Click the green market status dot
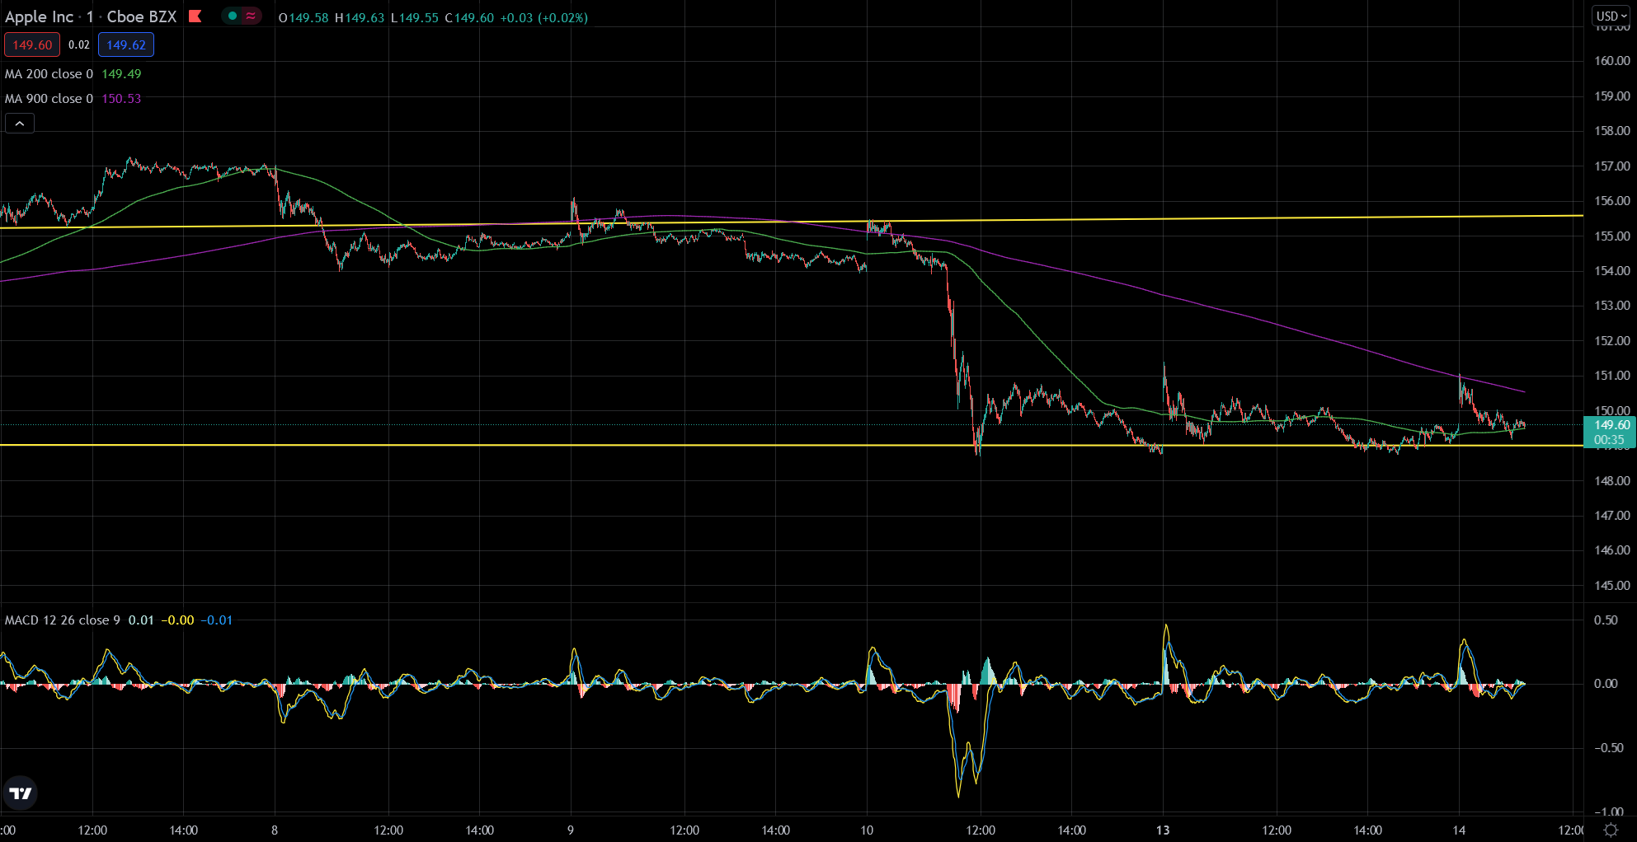The height and width of the screenshot is (842, 1637). tap(233, 16)
